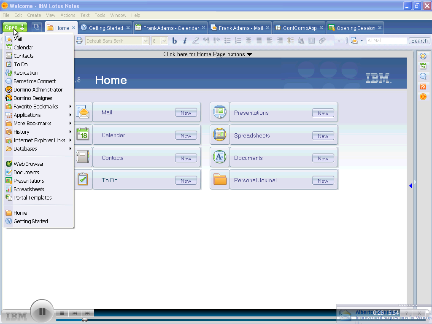Click the RSS feeds icon in the sidebar
This screenshot has width=432, height=324.
click(x=423, y=86)
